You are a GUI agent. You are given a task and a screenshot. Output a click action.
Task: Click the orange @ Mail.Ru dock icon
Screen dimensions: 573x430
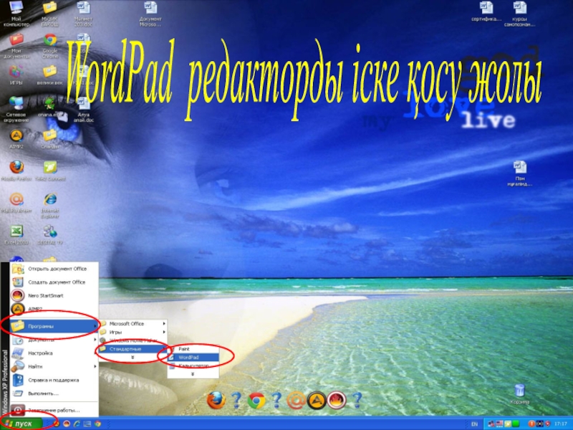tap(296, 401)
